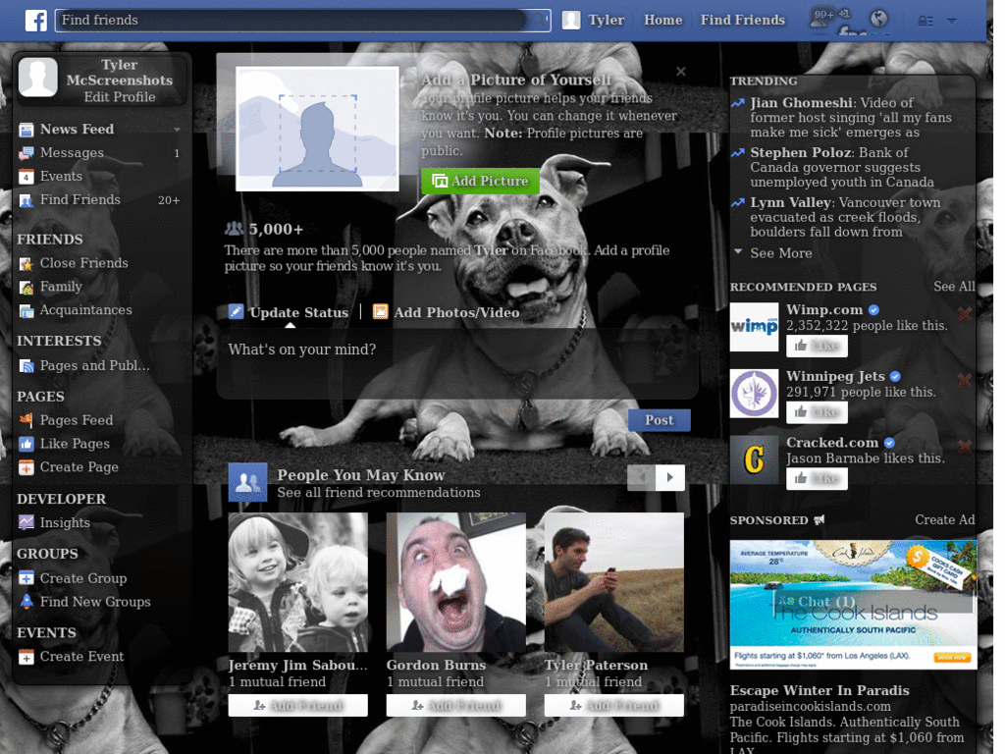Select the Update Status tab

[x=290, y=312]
